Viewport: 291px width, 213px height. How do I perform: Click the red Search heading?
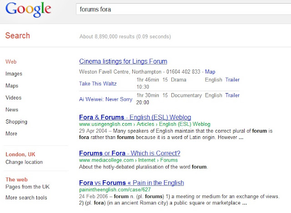click(x=18, y=35)
